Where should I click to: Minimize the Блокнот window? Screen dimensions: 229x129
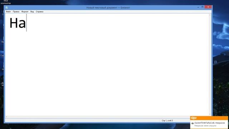198,7
